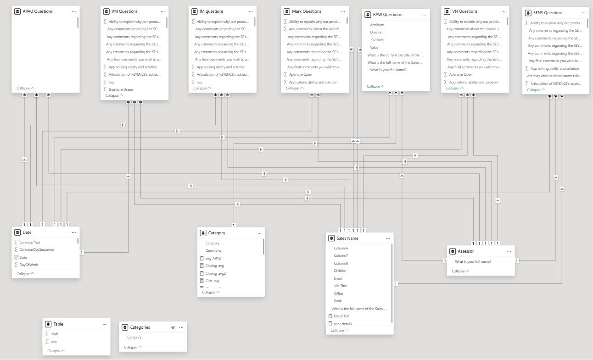Collapse the APAU Questions table card
This screenshot has width=593, height=360.
tap(25, 88)
